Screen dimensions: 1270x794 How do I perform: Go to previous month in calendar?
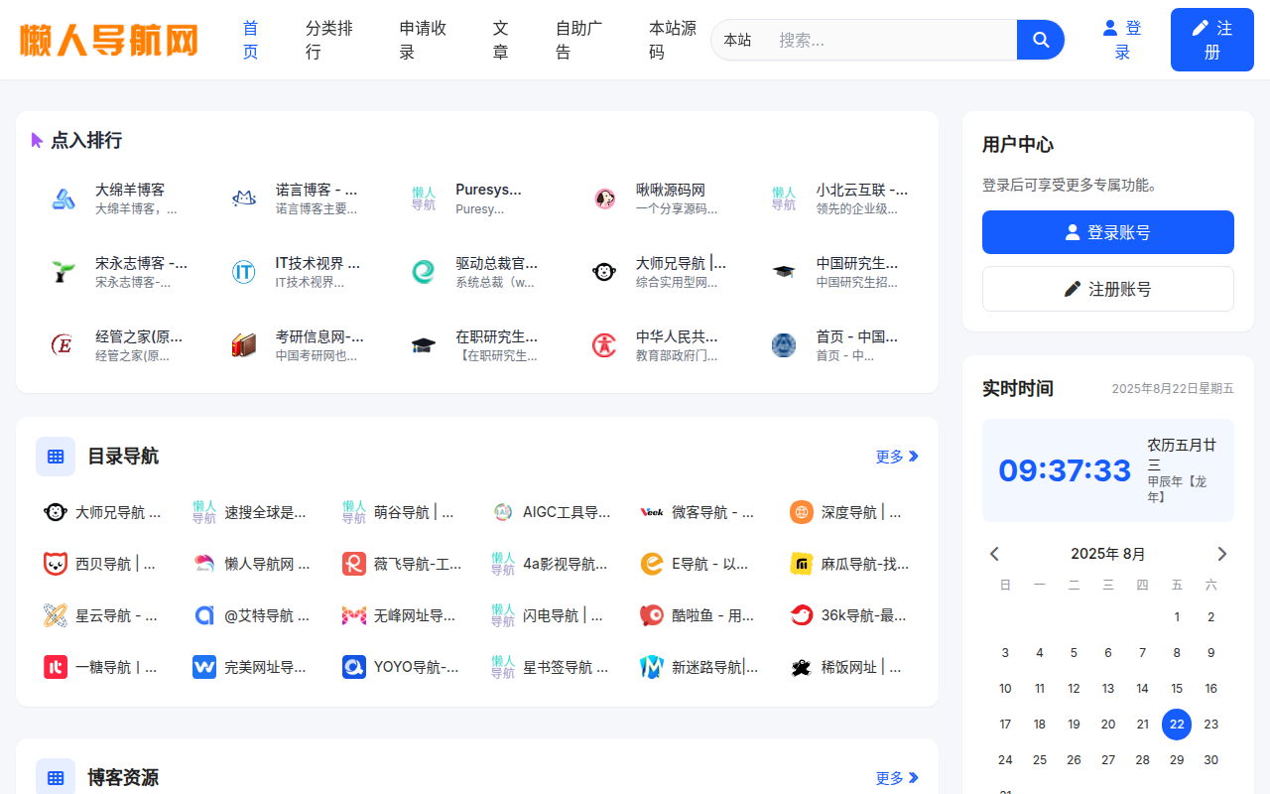[x=994, y=554]
